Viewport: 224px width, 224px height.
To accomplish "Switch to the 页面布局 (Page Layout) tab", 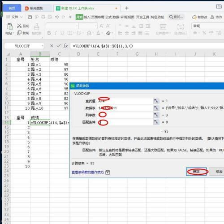I will [x=98, y=17].
